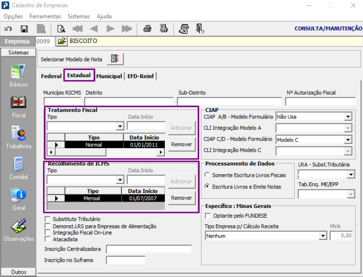
Task: Select Somente Escritura Livros Fiscais option
Action: click(208, 175)
